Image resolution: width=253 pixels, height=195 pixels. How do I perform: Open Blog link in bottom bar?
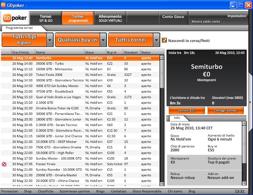tap(192, 191)
